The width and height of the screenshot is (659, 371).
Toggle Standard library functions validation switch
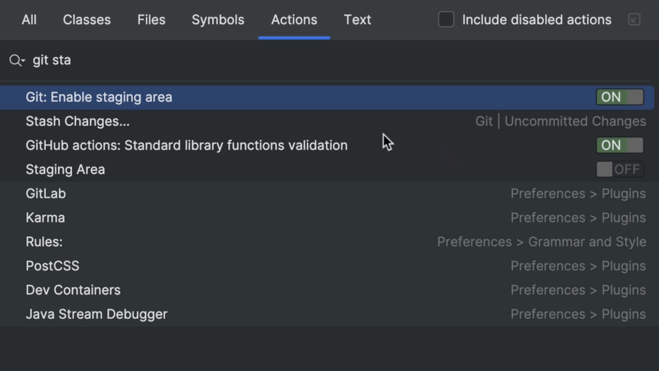click(x=620, y=145)
